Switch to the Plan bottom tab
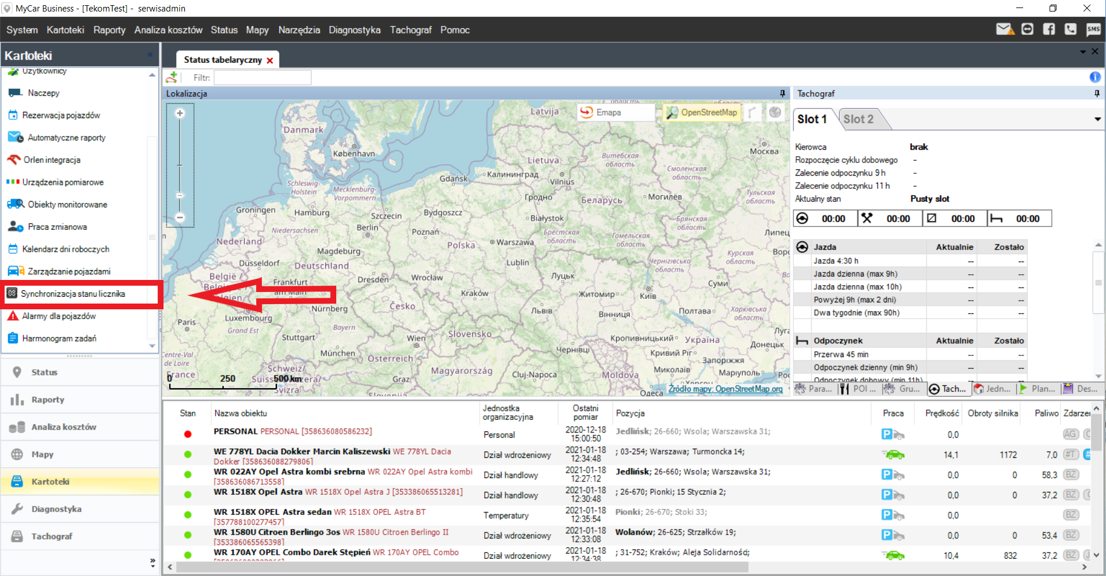Screen dimensions: 1106x576 [x=1037, y=389]
